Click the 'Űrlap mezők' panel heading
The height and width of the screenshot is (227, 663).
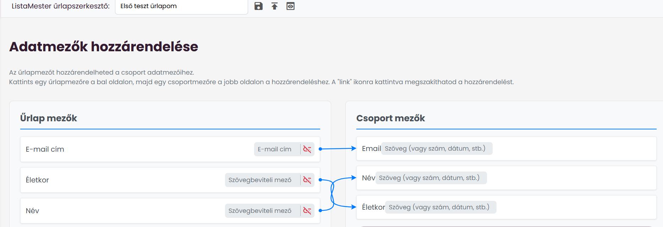tap(49, 118)
